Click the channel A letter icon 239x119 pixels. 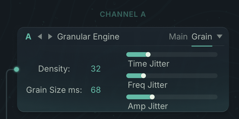point(28,37)
